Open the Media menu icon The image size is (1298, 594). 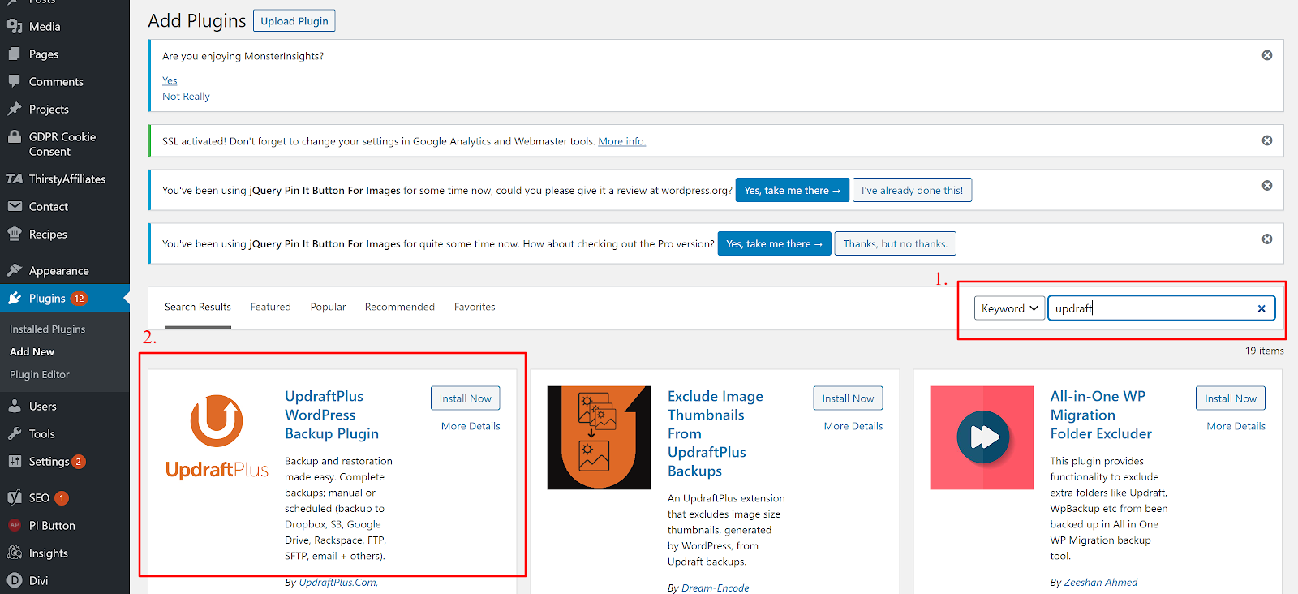[x=15, y=27]
